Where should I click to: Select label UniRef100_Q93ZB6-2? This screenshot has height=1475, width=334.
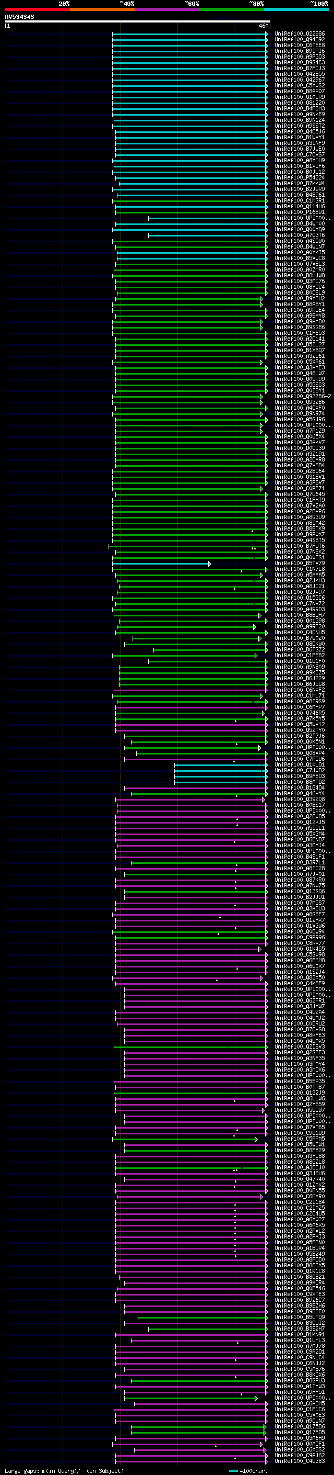pyautogui.click(x=303, y=396)
